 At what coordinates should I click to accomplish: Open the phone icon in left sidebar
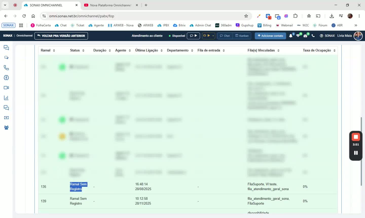tap(6, 68)
